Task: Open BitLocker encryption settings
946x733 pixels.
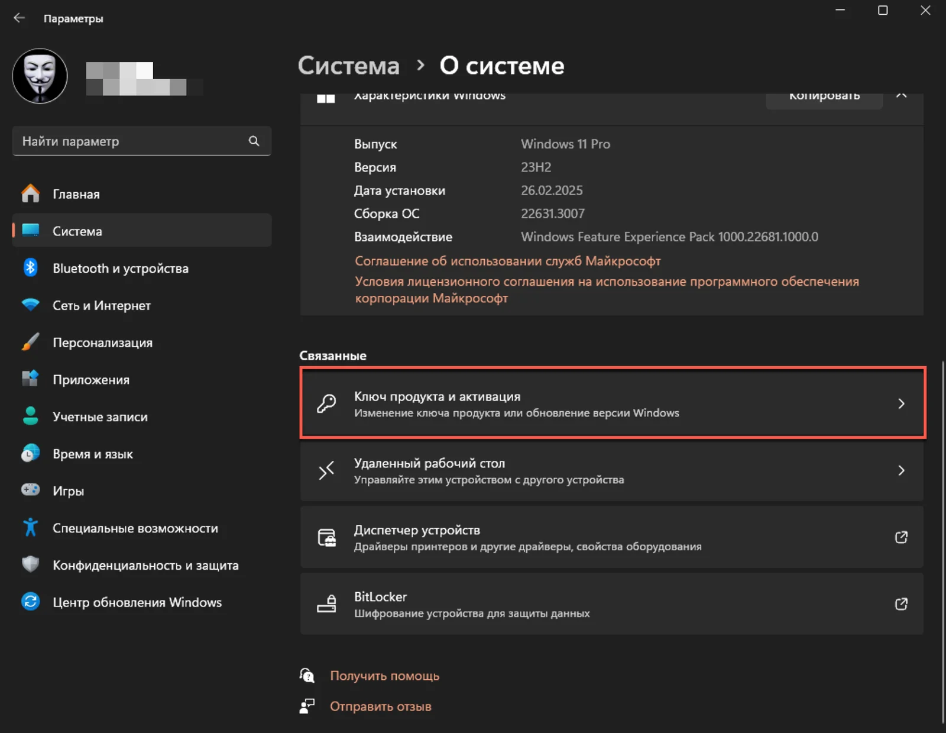Action: coord(612,604)
